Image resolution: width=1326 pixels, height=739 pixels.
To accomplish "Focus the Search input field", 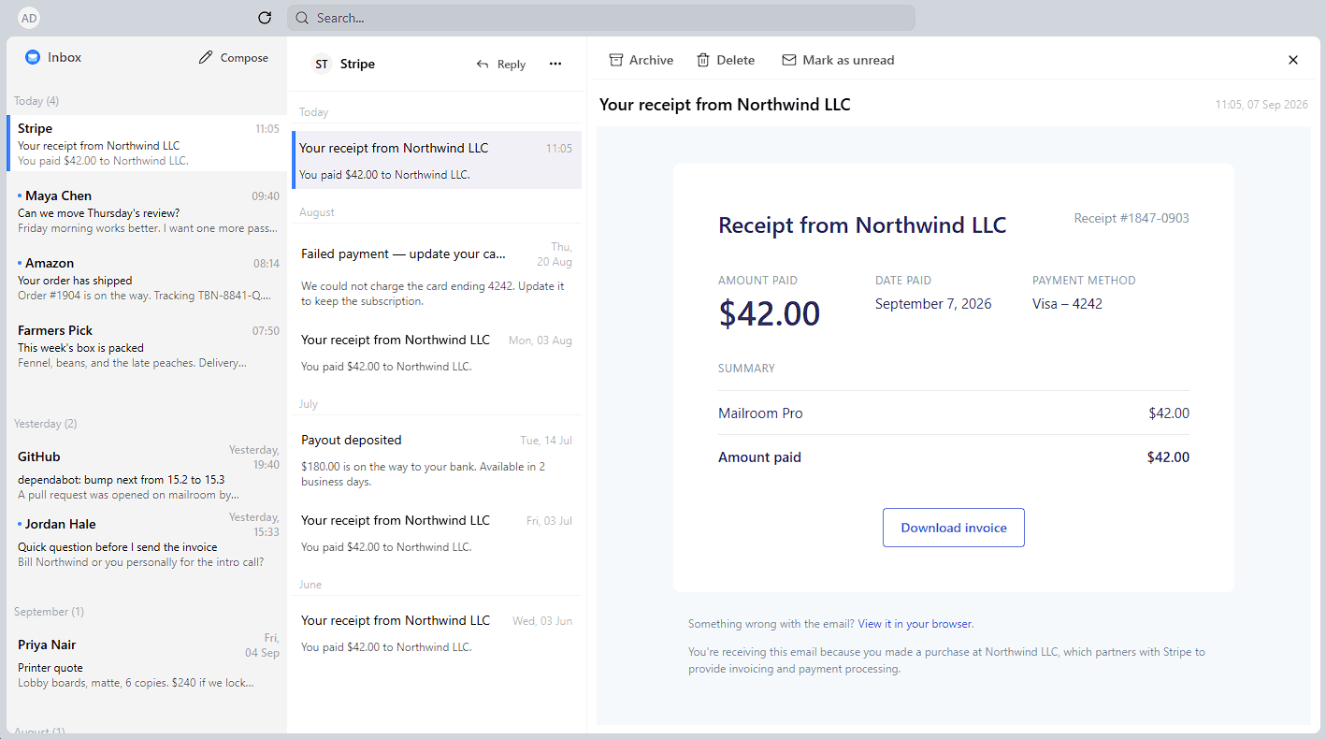I will tap(601, 18).
